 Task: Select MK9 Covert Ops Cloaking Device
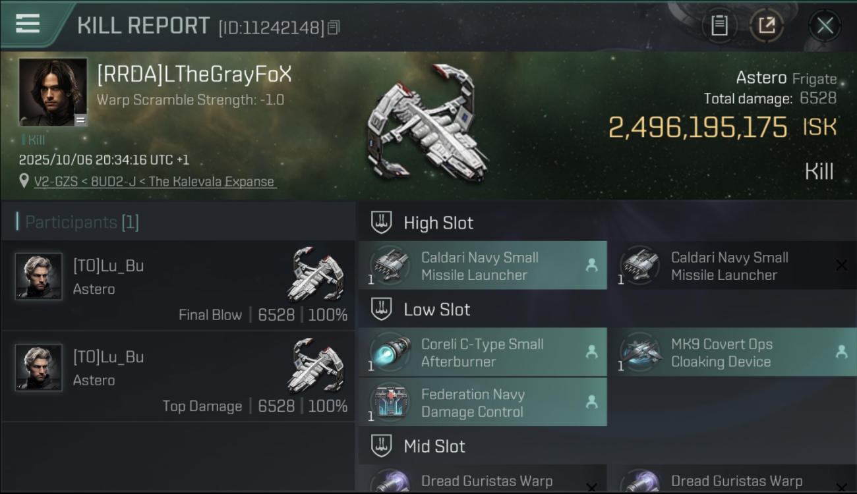click(x=732, y=352)
